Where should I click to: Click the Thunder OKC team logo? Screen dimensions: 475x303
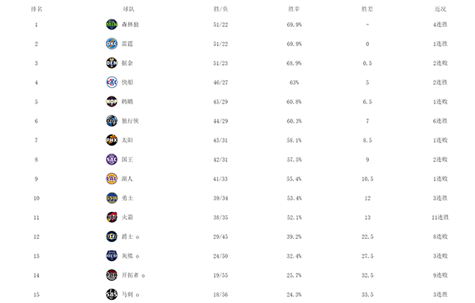pyautogui.click(x=112, y=44)
